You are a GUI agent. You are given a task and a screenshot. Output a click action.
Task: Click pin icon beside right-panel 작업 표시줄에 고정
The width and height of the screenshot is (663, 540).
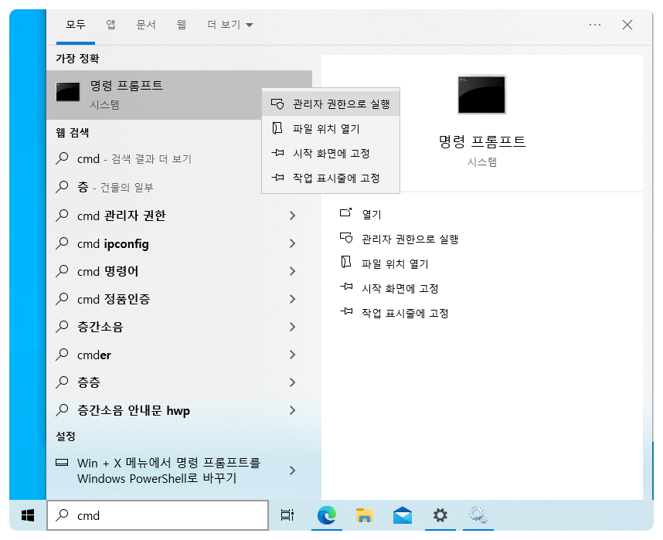point(346,311)
